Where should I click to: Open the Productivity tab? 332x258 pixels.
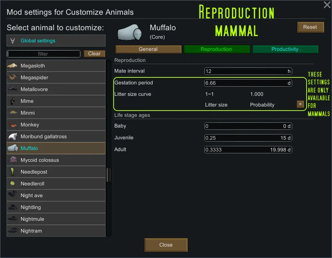(x=285, y=49)
